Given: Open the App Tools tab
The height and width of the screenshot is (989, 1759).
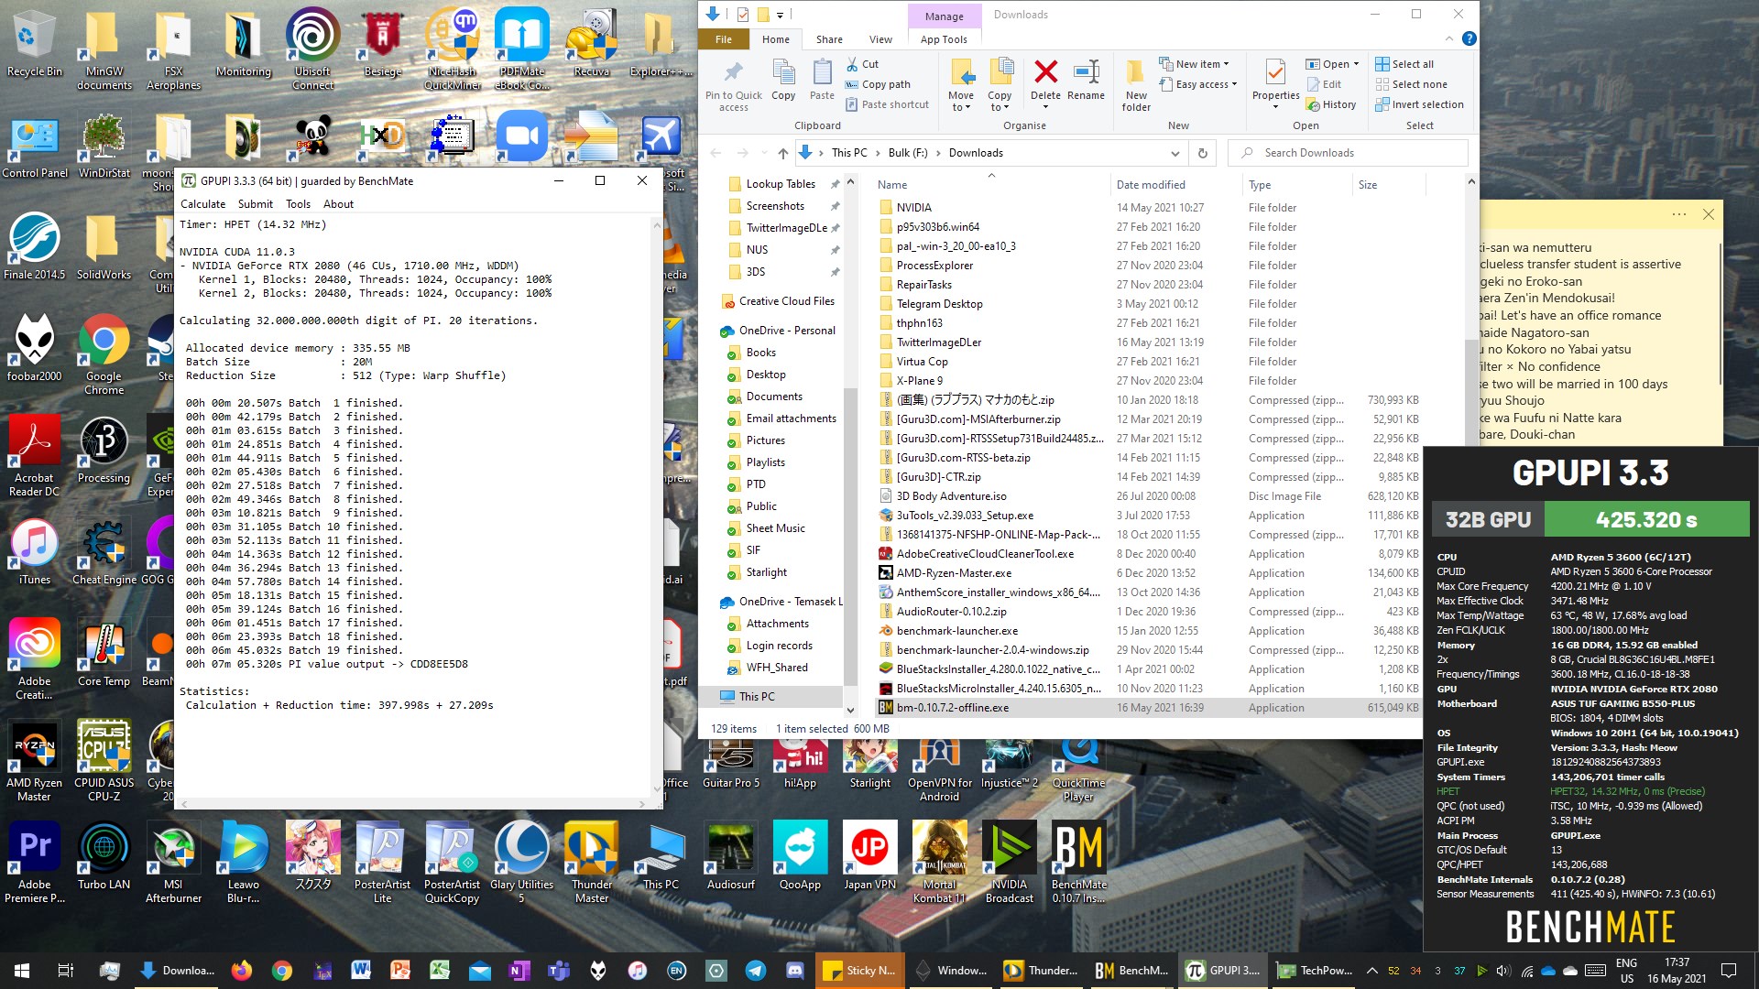Looking at the screenshot, I should [x=944, y=39].
